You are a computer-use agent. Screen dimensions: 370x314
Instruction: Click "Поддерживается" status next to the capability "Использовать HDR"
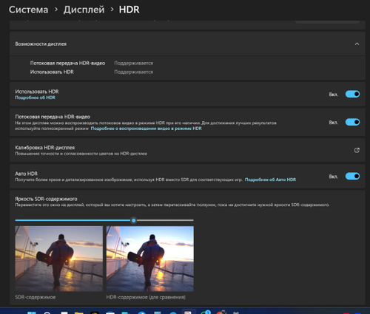click(134, 72)
